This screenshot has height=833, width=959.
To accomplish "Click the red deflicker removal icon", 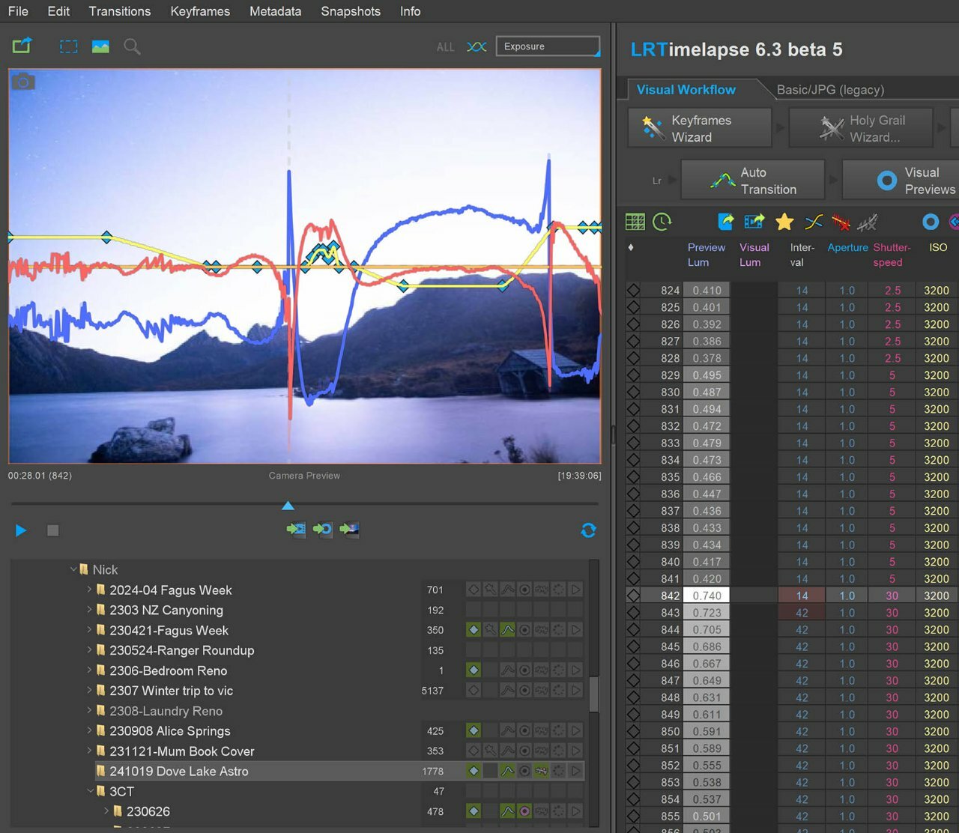I will (841, 222).
